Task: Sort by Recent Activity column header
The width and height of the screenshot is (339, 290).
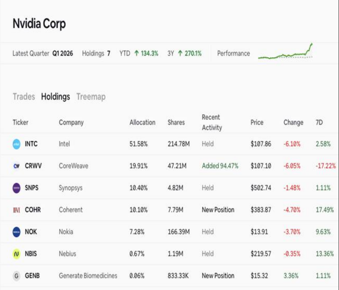Action: coord(212,122)
